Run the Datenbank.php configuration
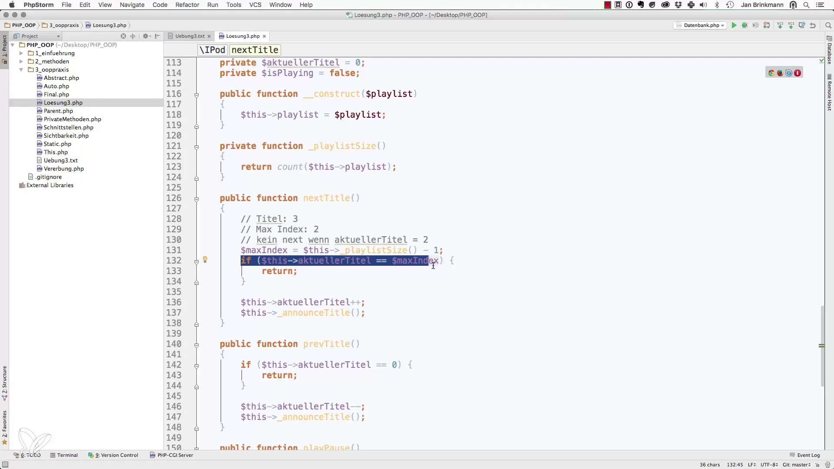834x469 pixels. tap(734, 25)
